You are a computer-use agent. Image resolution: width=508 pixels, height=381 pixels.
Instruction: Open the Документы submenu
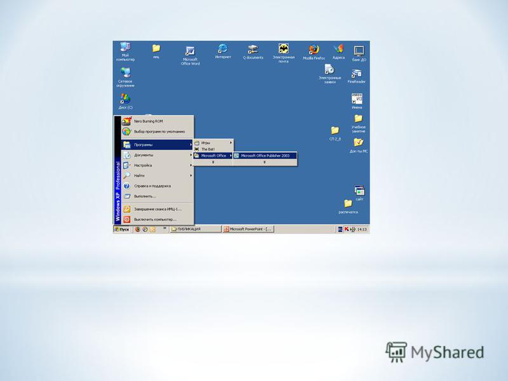157,155
